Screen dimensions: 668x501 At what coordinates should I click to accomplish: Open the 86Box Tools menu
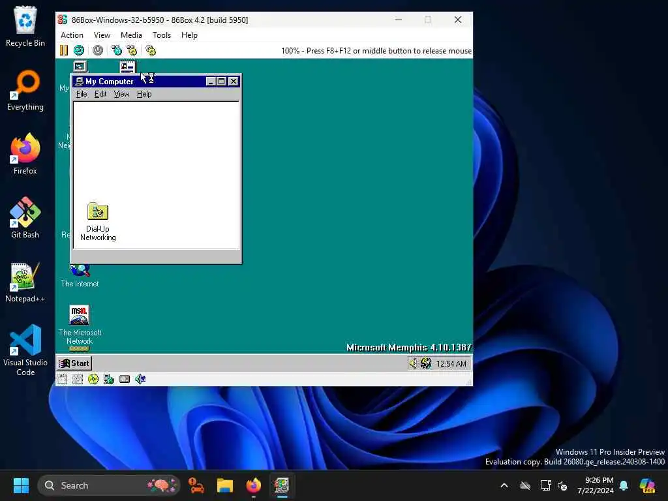coord(162,35)
